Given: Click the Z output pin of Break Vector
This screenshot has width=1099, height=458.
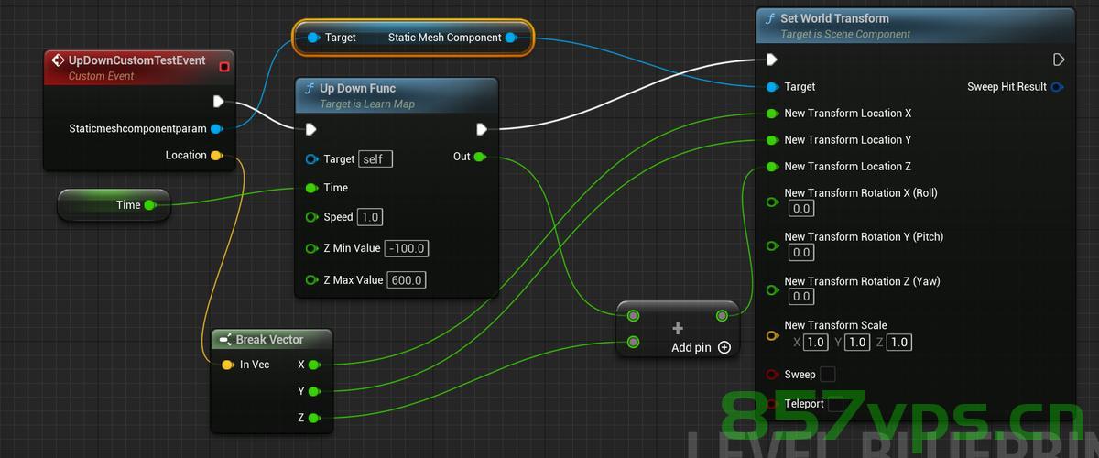Looking at the screenshot, I should pos(314,418).
